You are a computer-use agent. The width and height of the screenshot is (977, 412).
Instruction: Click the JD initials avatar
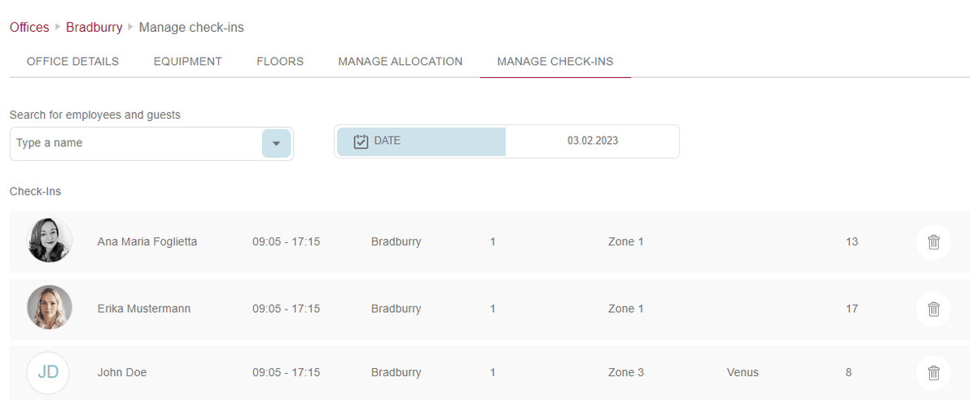[x=48, y=373]
